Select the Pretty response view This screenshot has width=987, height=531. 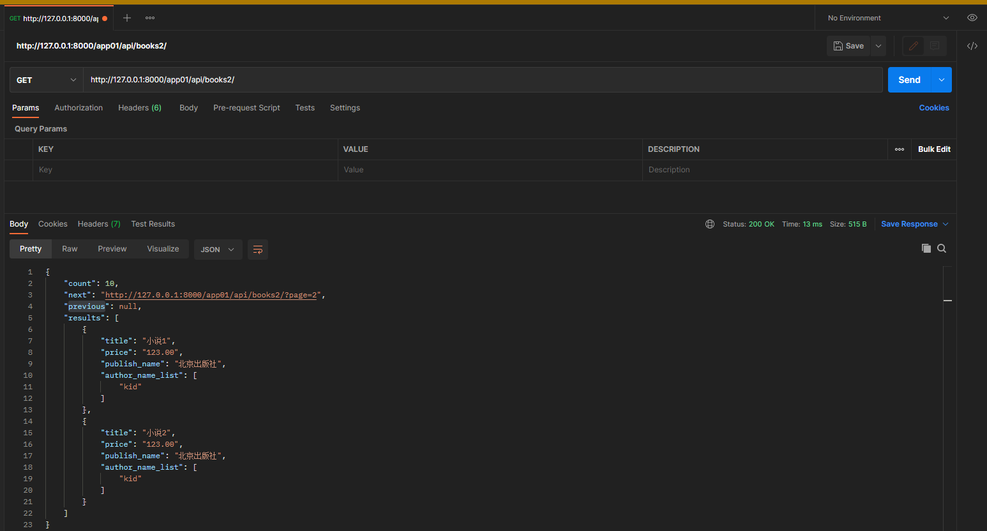(x=31, y=249)
